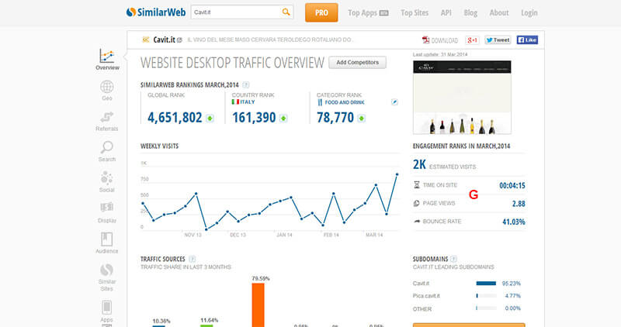The width and height of the screenshot is (621, 327).
Task: Click the 11.64% traffic share label
Action: click(x=209, y=320)
